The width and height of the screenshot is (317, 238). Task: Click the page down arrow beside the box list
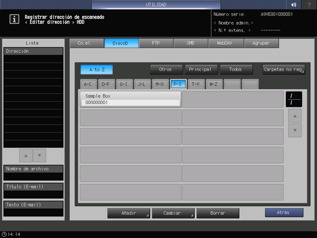point(295,130)
